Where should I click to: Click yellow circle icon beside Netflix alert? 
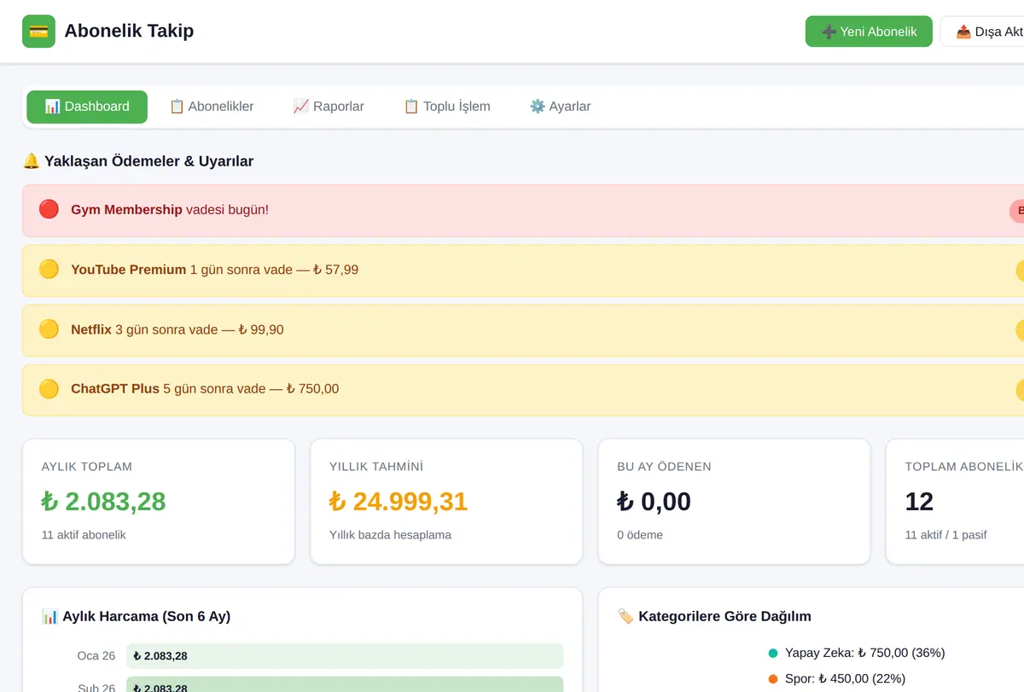click(49, 329)
